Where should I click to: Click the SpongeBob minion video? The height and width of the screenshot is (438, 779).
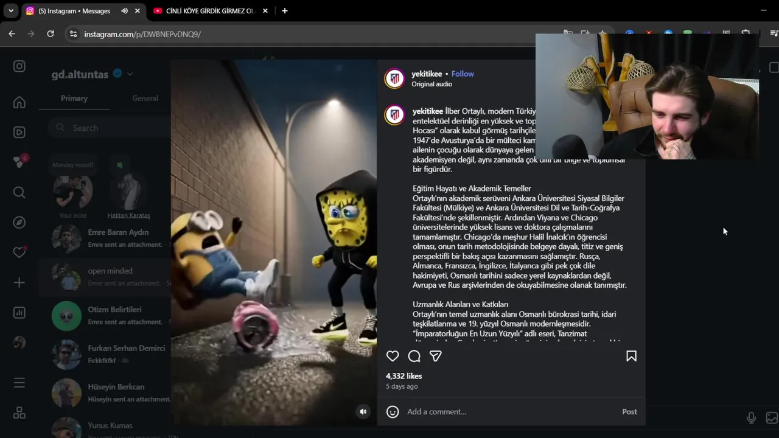274,242
